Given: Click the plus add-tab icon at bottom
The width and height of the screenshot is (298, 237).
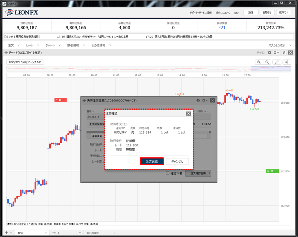Looking at the screenshot, I should pos(6,233).
